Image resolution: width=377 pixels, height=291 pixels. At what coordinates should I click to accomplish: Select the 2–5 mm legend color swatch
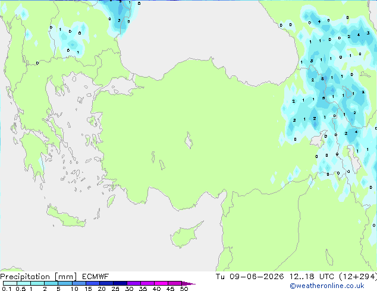(x=51, y=283)
